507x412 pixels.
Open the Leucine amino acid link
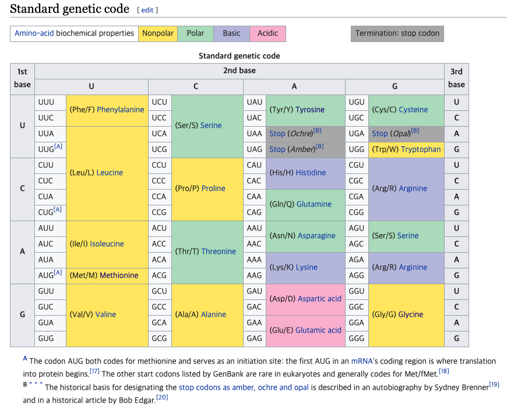[x=110, y=173]
